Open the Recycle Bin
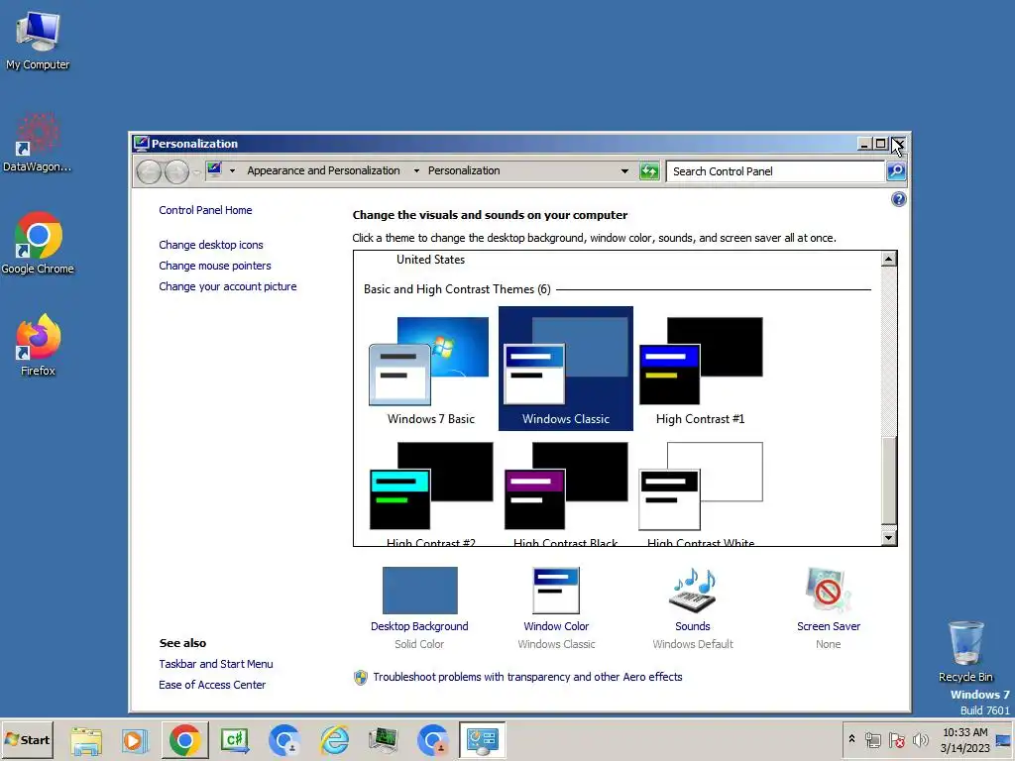 tap(965, 651)
